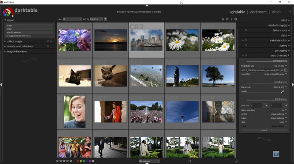294x164 pixels.
Task: Browse export folder with the directory icon
Action: pyautogui.click(x=286, y=70)
